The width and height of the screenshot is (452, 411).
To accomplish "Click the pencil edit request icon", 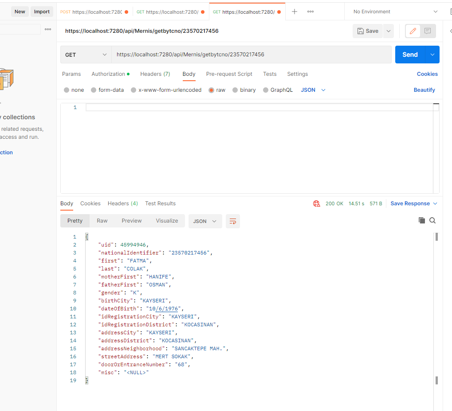I will tap(412, 31).
